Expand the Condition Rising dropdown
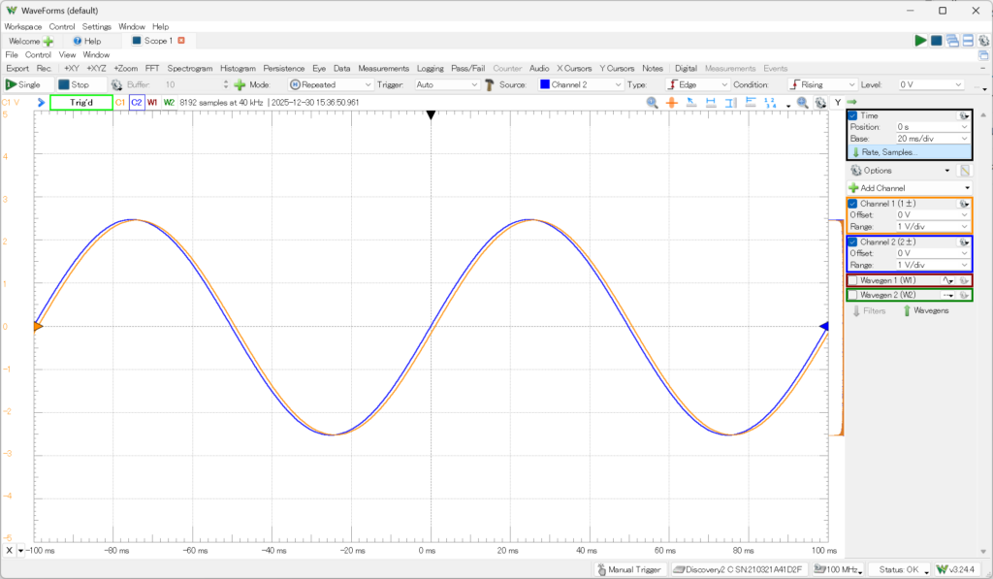This screenshot has height=579, width=993. click(x=823, y=84)
